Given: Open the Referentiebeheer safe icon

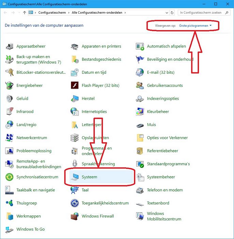Looking at the screenshot, I should 140,151.
